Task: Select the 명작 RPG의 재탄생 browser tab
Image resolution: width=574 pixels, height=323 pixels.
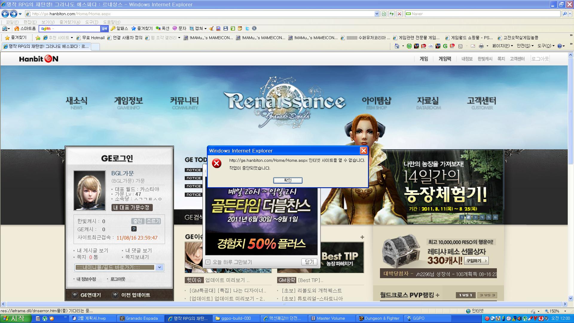Action: [x=46, y=46]
